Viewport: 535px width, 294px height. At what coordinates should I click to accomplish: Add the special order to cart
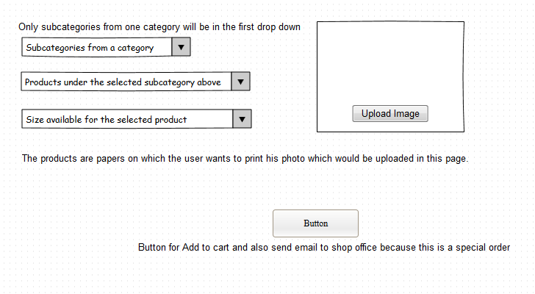tap(315, 223)
